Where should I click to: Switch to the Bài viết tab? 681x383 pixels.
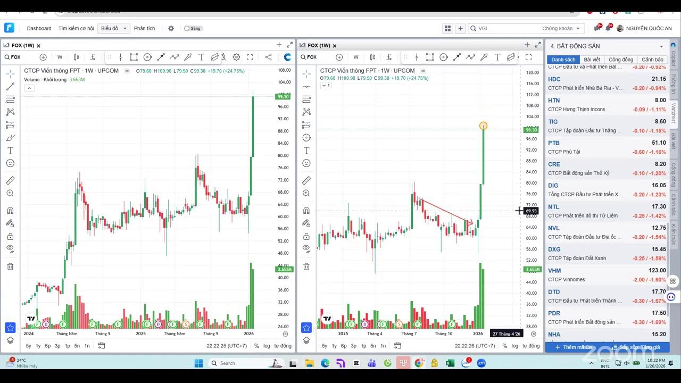592,60
